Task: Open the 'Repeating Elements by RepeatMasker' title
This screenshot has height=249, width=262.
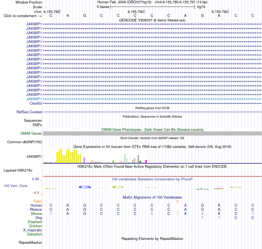Action: [x=152, y=239]
